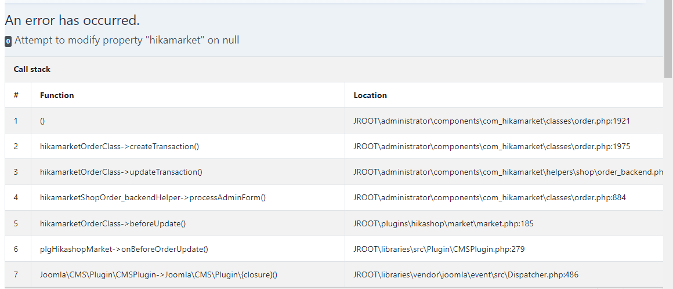
Task: Click the order.php:1921 location cell
Action: 491,121
